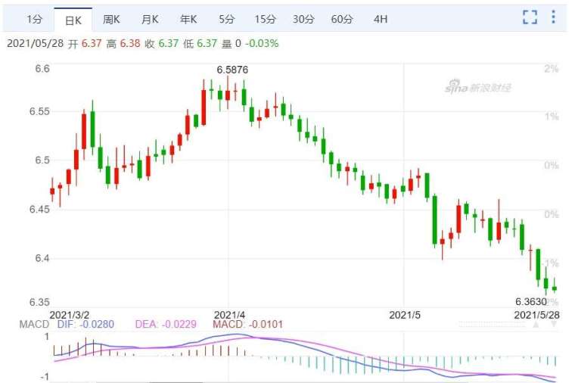Screen dimensions: 575x383
Task: Click the 低 6.37 low value
Action: [x=200, y=43]
